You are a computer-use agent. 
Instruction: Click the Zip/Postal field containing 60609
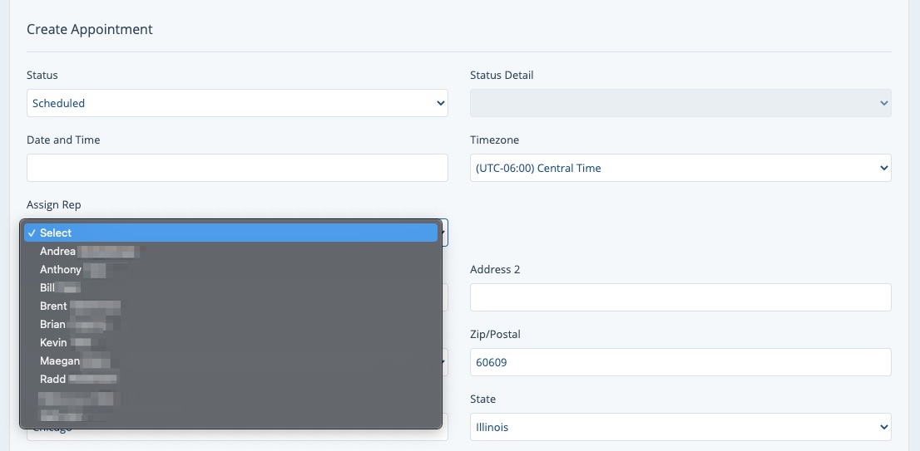click(680, 362)
